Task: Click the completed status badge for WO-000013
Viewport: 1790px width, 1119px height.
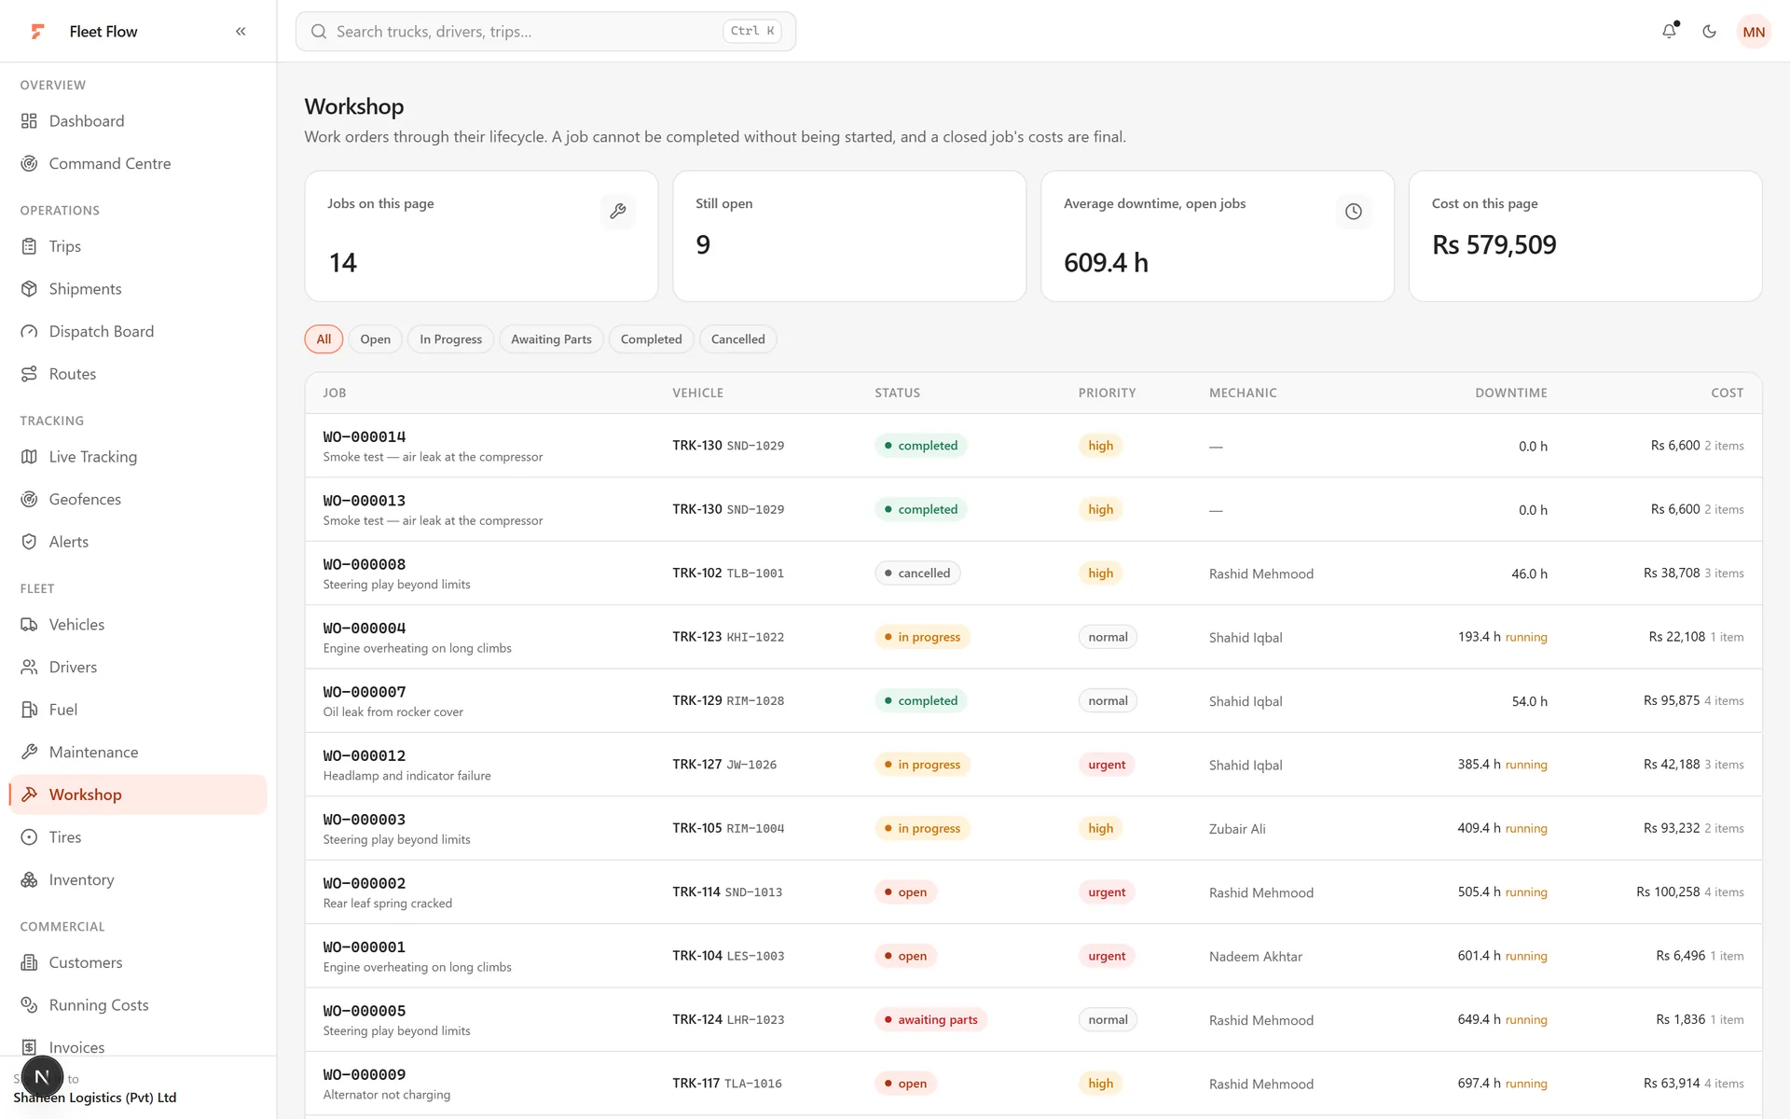Action: coord(921,510)
